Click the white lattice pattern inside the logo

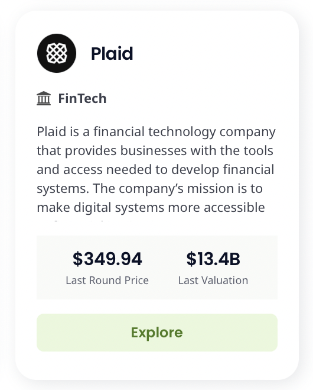57,53
